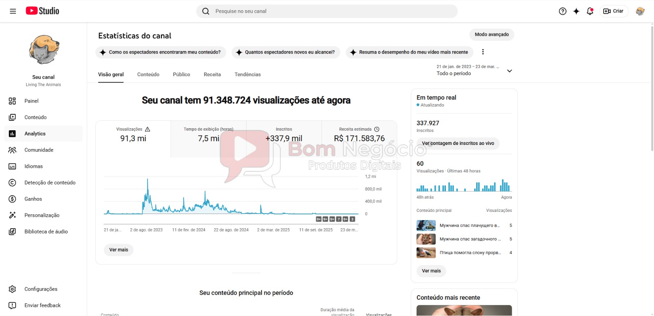The image size is (654, 316).
Task: Open the three-dot more suggestions menu
Action: coord(483,52)
